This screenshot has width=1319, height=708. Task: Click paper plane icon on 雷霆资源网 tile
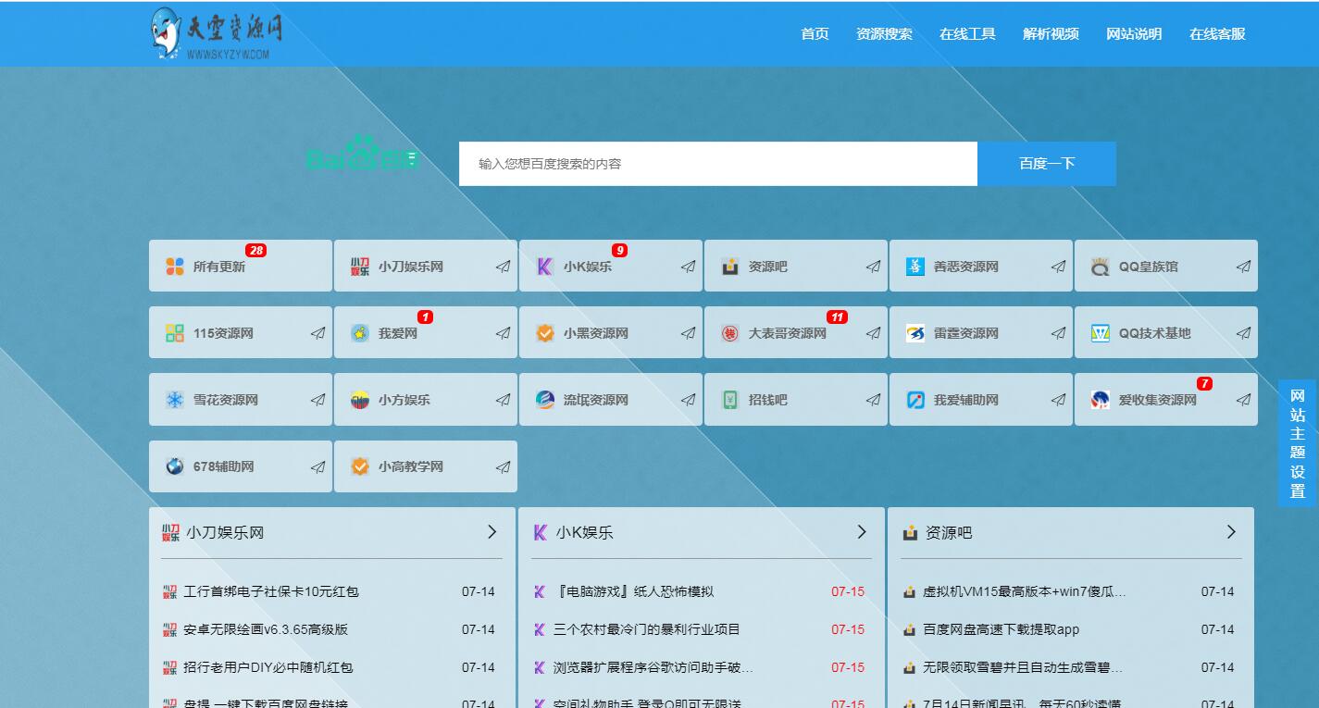(1058, 333)
